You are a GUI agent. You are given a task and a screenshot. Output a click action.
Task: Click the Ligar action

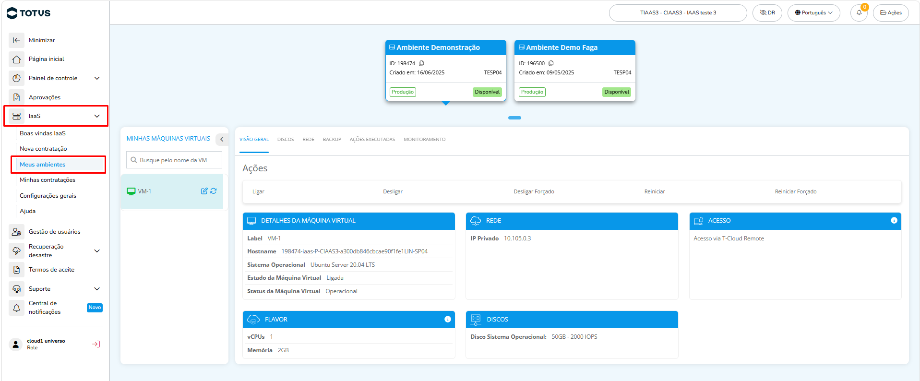click(258, 192)
